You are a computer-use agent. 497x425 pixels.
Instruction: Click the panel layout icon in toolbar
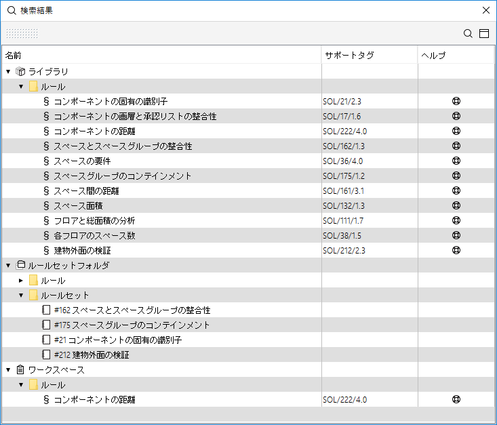click(484, 33)
